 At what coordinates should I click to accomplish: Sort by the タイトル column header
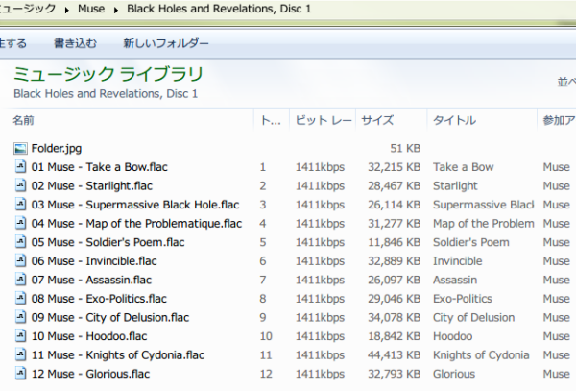(x=454, y=120)
